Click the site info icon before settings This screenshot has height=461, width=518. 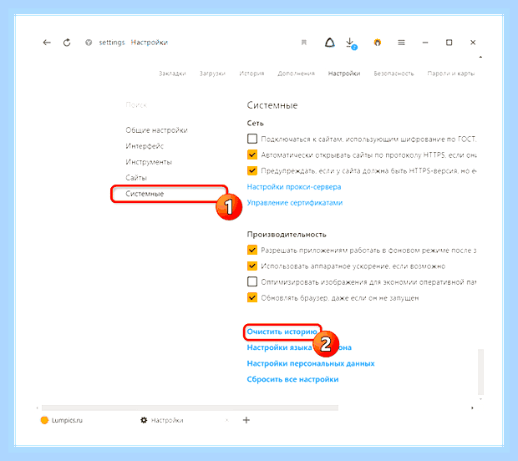(x=89, y=43)
